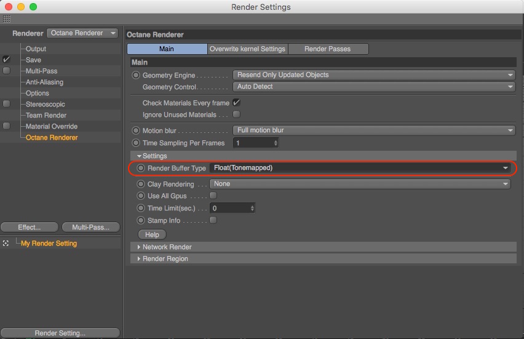Select Save in the settings list
524x339 pixels.
[33, 60]
